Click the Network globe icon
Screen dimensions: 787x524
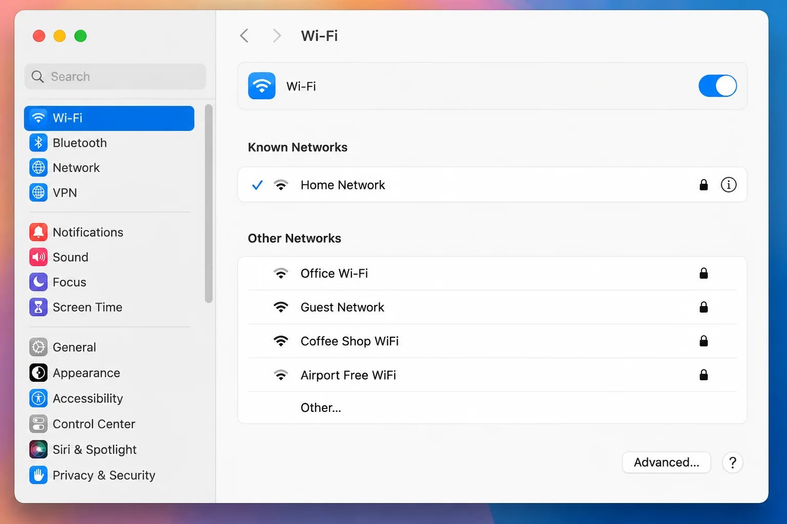click(x=38, y=168)
